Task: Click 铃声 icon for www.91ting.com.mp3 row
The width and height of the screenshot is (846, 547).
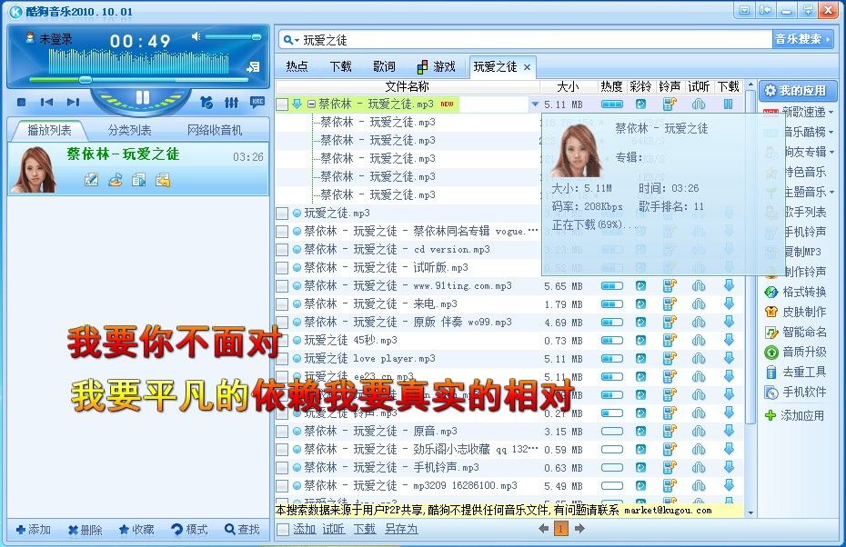Action: [x=670, y=285]
